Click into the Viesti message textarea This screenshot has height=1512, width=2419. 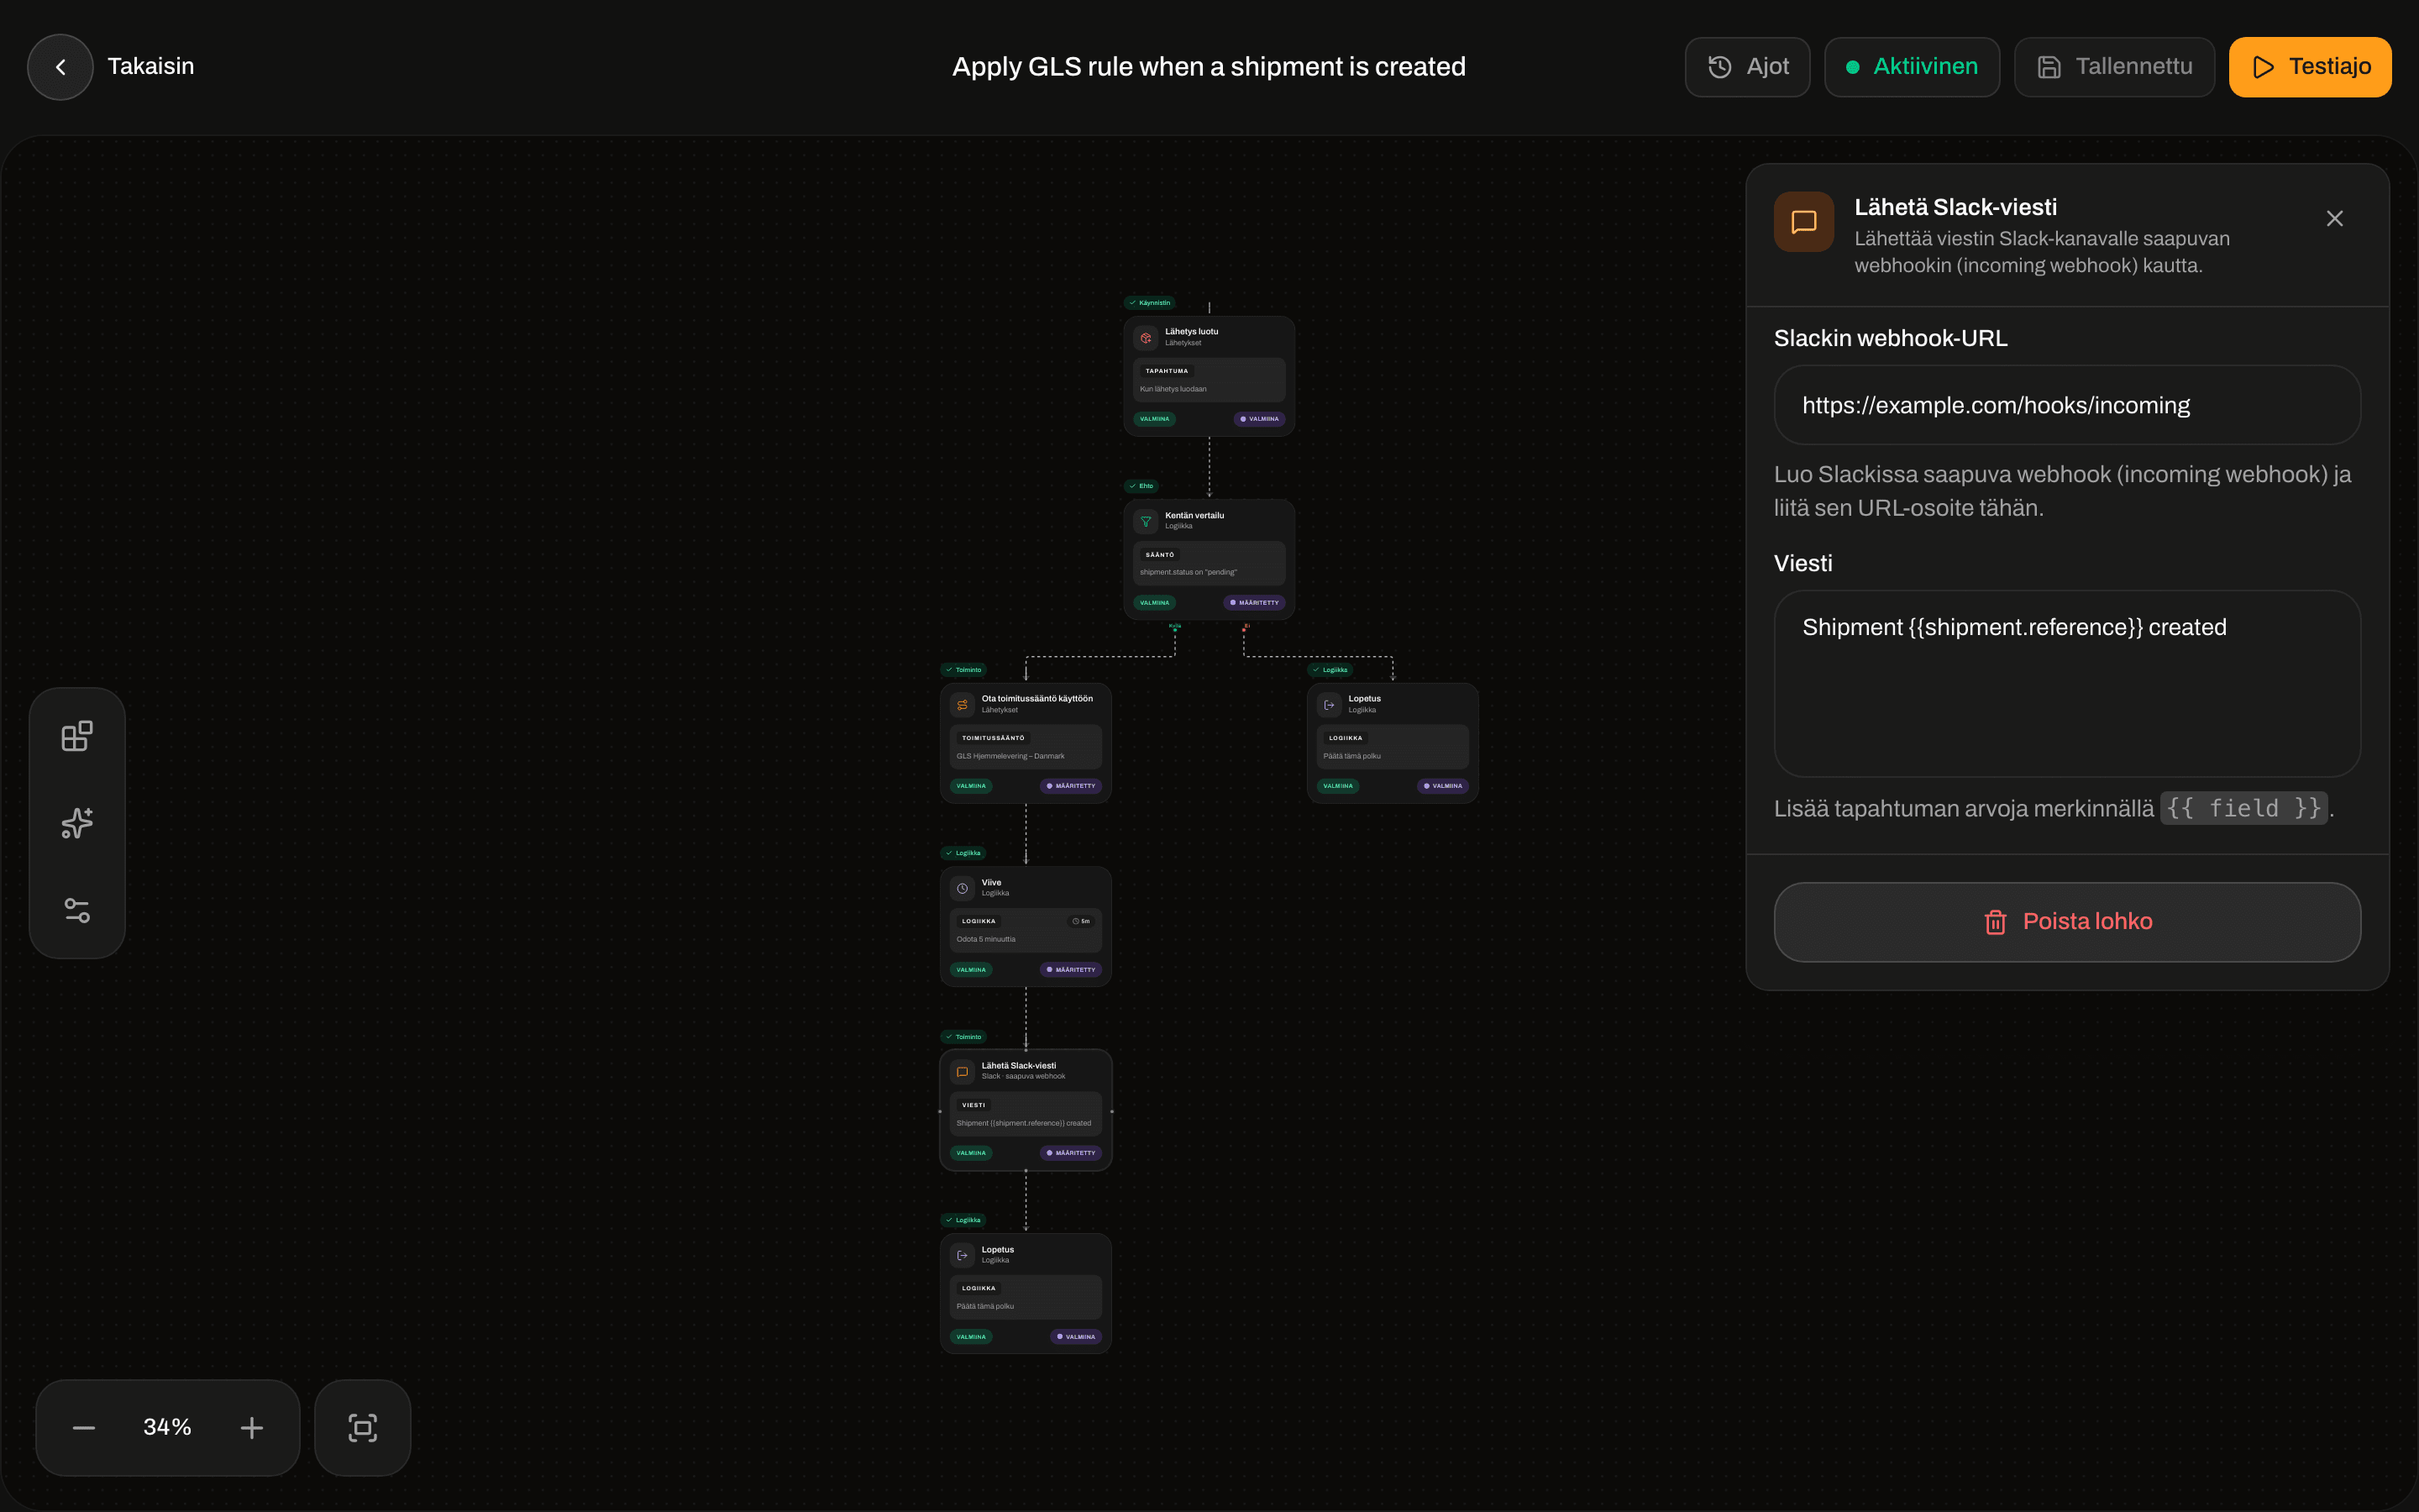pyautogui.click(x=2067, y=683)
